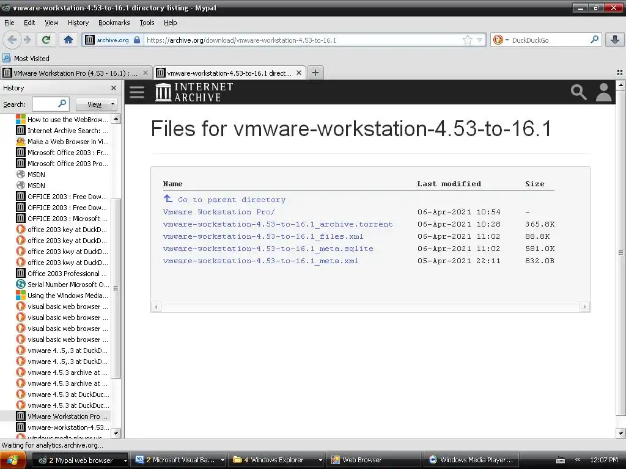Click the browser Back arrow button
Viewport: 626px width, 469px height.
[x=12, y=40]
